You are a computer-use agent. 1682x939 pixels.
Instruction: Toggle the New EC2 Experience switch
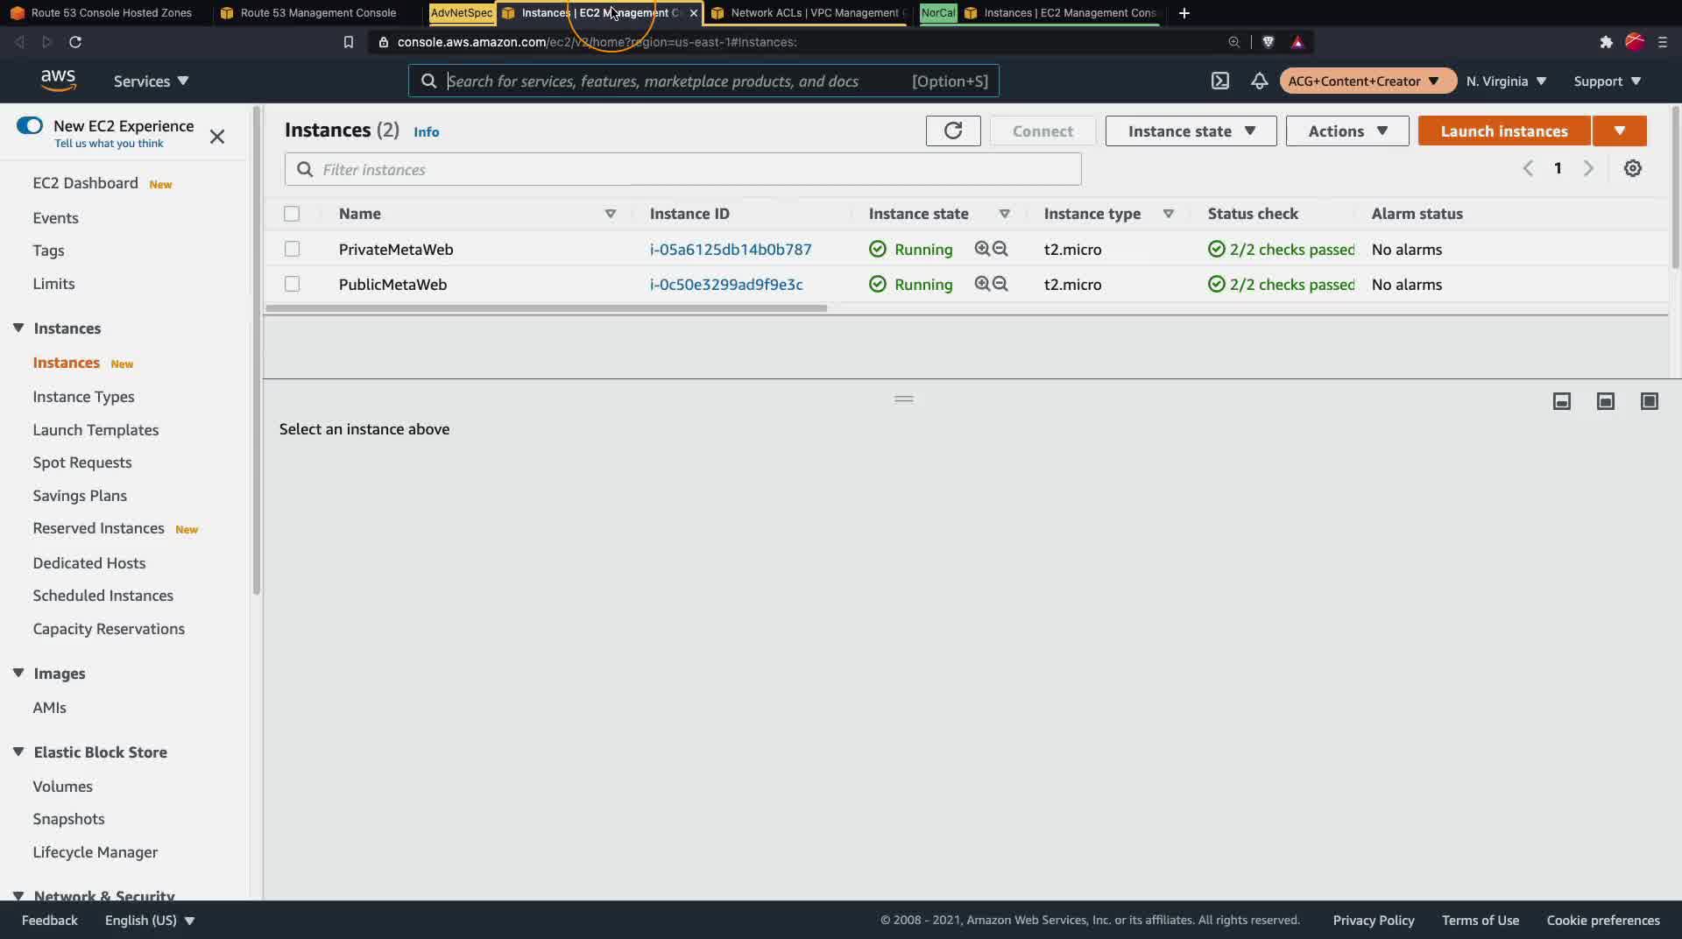click(30, 125)
